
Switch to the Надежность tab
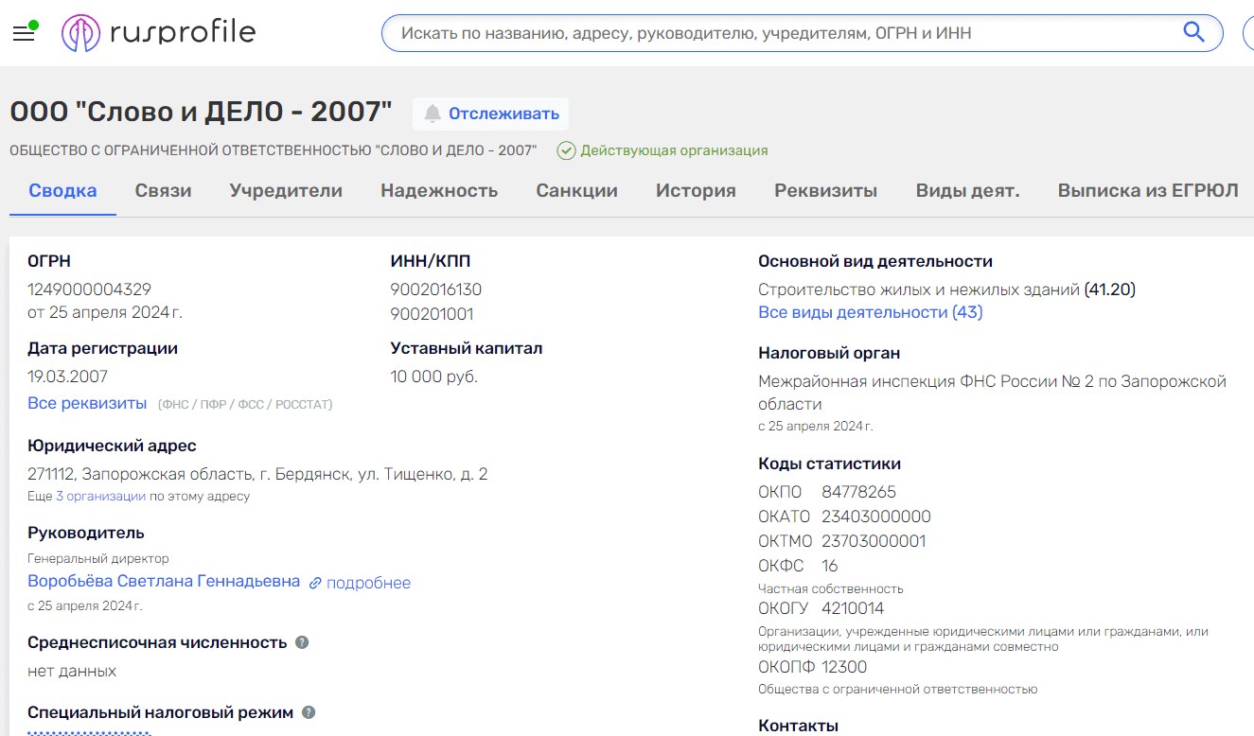[x=440, y=190]
